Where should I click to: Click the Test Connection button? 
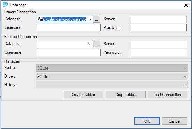coord(168,95)
